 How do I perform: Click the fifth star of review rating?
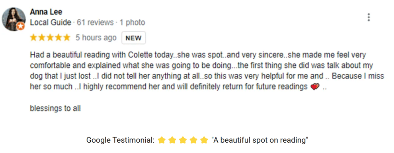click(66, 38)
